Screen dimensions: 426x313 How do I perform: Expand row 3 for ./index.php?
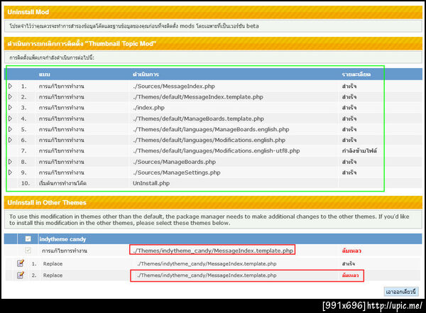(11, 107)
